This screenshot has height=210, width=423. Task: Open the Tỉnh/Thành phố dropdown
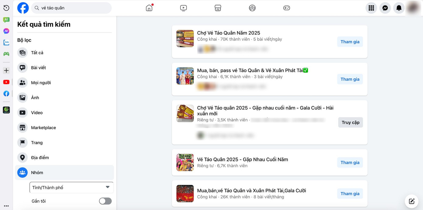(x=71, y=187)
